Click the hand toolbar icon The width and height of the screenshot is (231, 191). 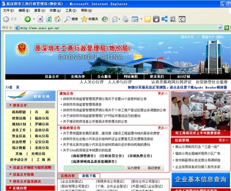156,19
